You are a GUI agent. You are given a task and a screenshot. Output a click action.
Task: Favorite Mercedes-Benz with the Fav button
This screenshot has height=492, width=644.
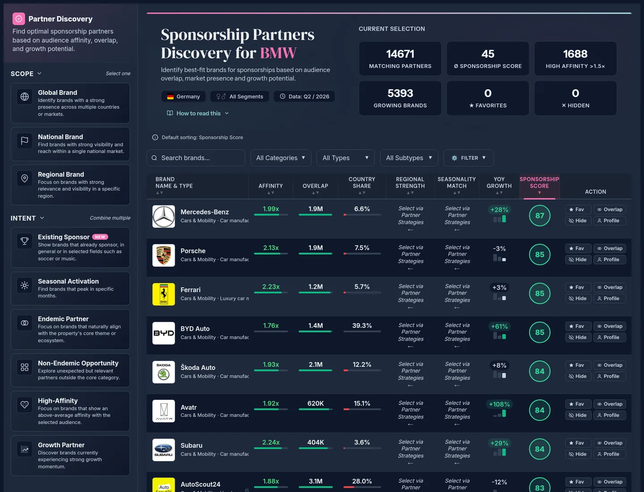point(578,209)
